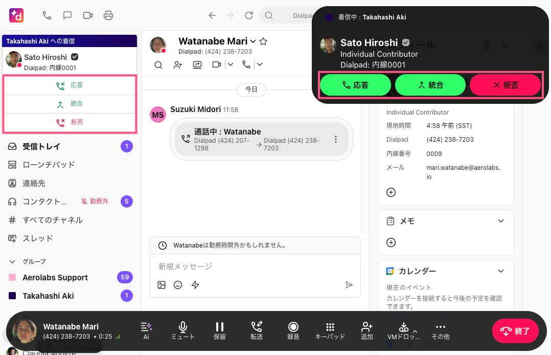Open Takahashi Aki group in sidebar
Image resolution: width=551 pixels, height=355 pixels.
pyautogui.click(x=70, y=296)
